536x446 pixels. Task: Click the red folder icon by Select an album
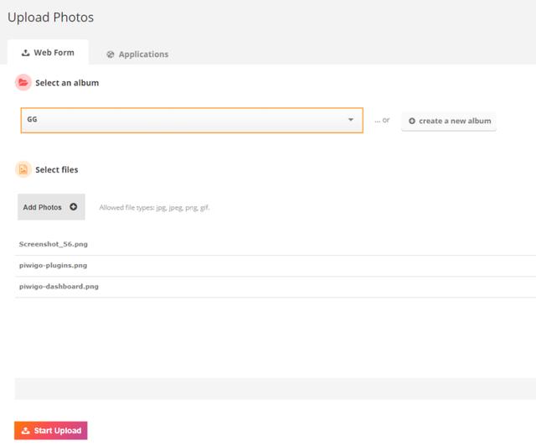(23, 82)
